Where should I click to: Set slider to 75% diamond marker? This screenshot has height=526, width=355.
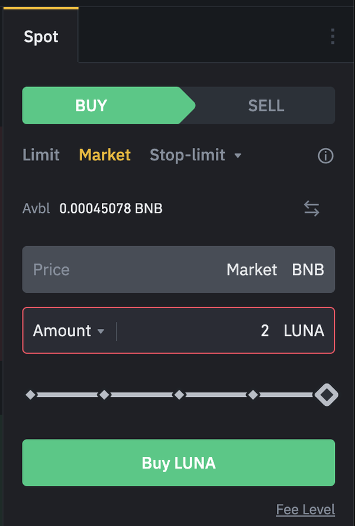[x=253, y=395]
